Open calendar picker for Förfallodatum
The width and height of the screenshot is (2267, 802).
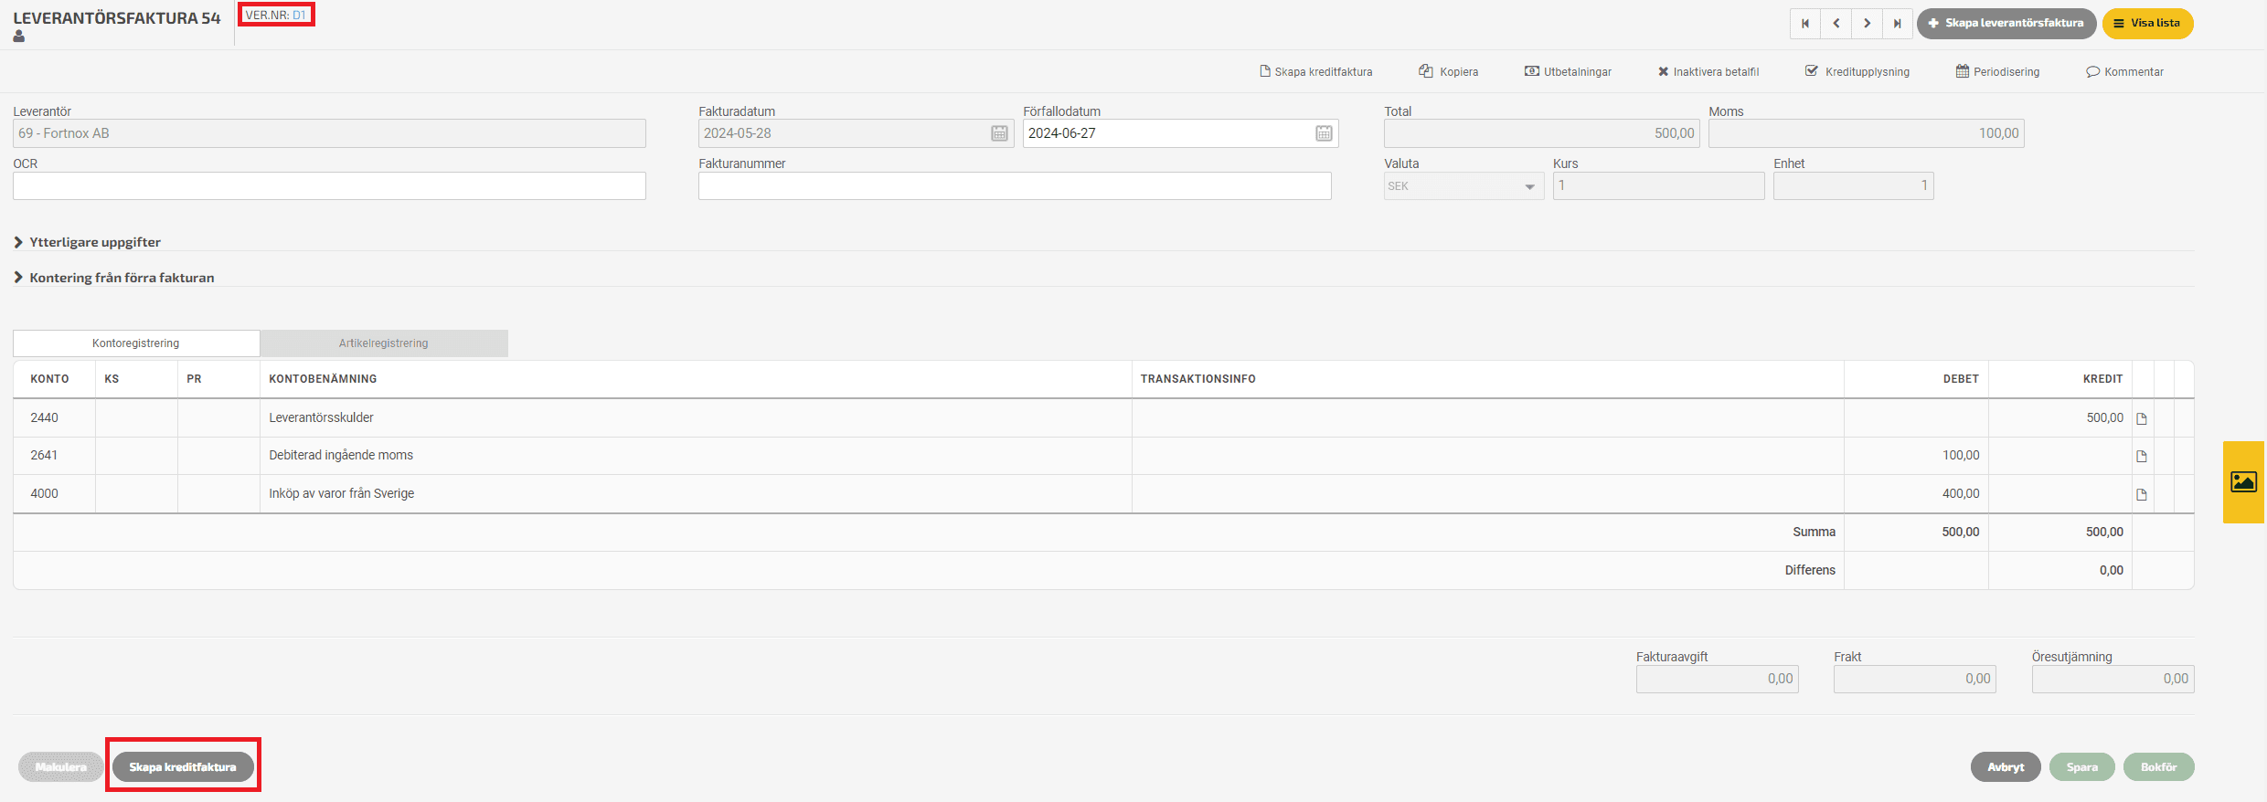point(1324,133)
